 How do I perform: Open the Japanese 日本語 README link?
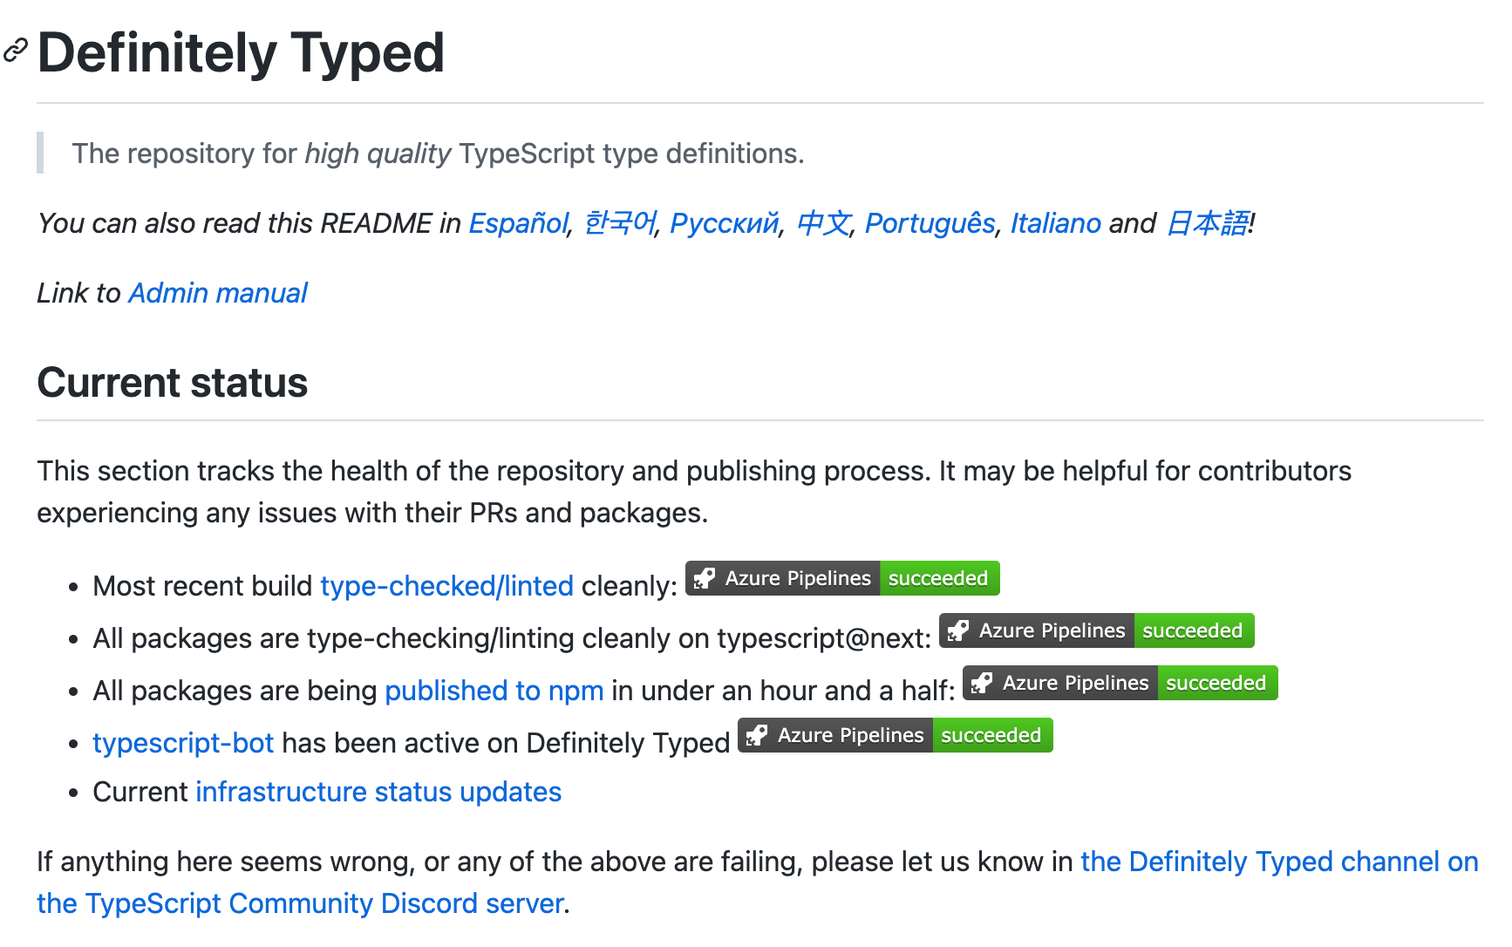tap(1207, 223)
